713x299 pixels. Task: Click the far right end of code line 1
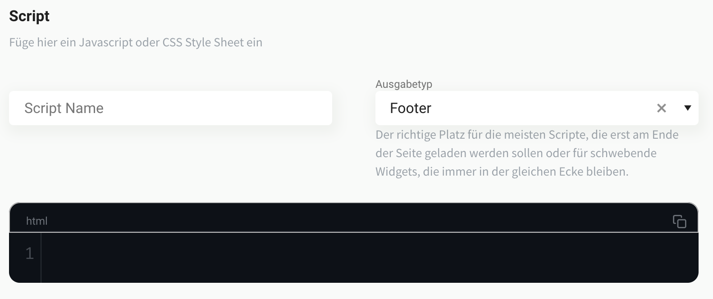coord(690,254)
